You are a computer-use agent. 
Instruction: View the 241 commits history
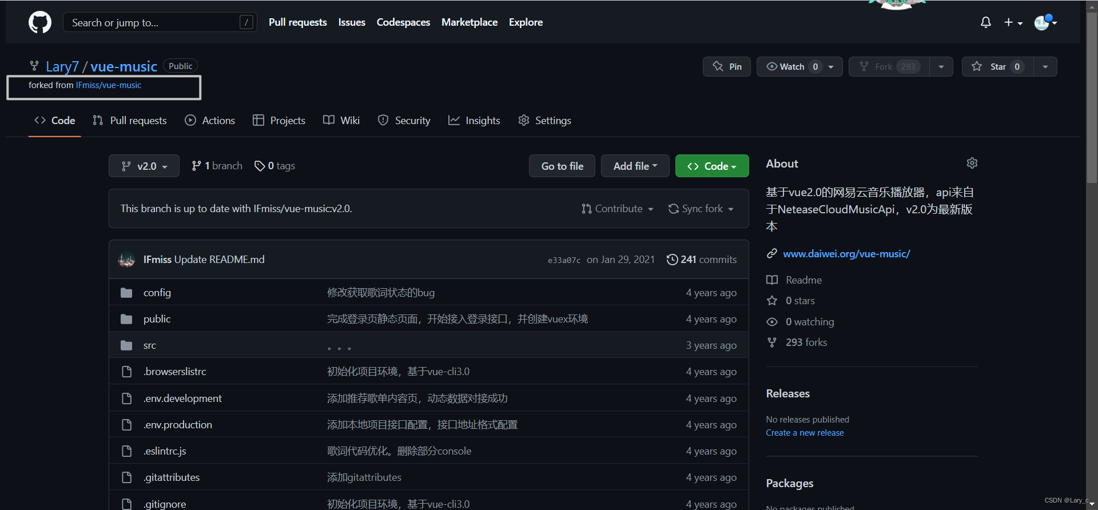click(702, 260)
